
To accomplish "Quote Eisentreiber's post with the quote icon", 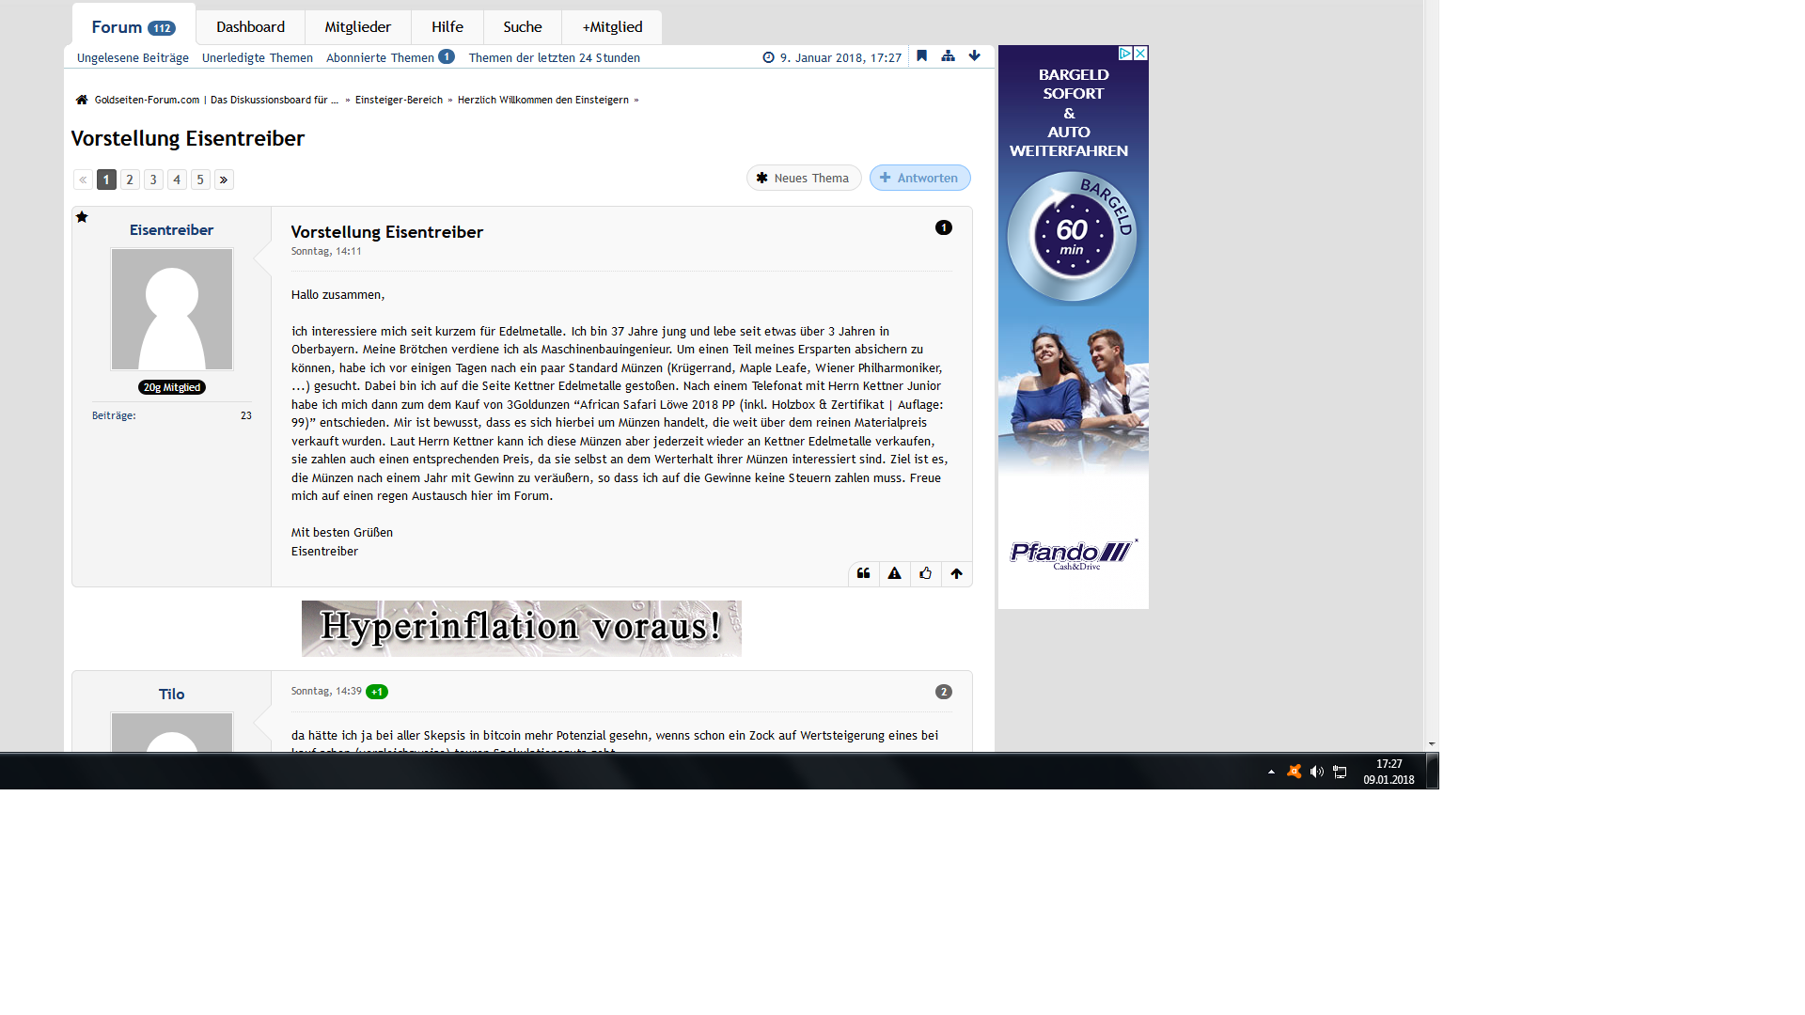I will (863, 573).
